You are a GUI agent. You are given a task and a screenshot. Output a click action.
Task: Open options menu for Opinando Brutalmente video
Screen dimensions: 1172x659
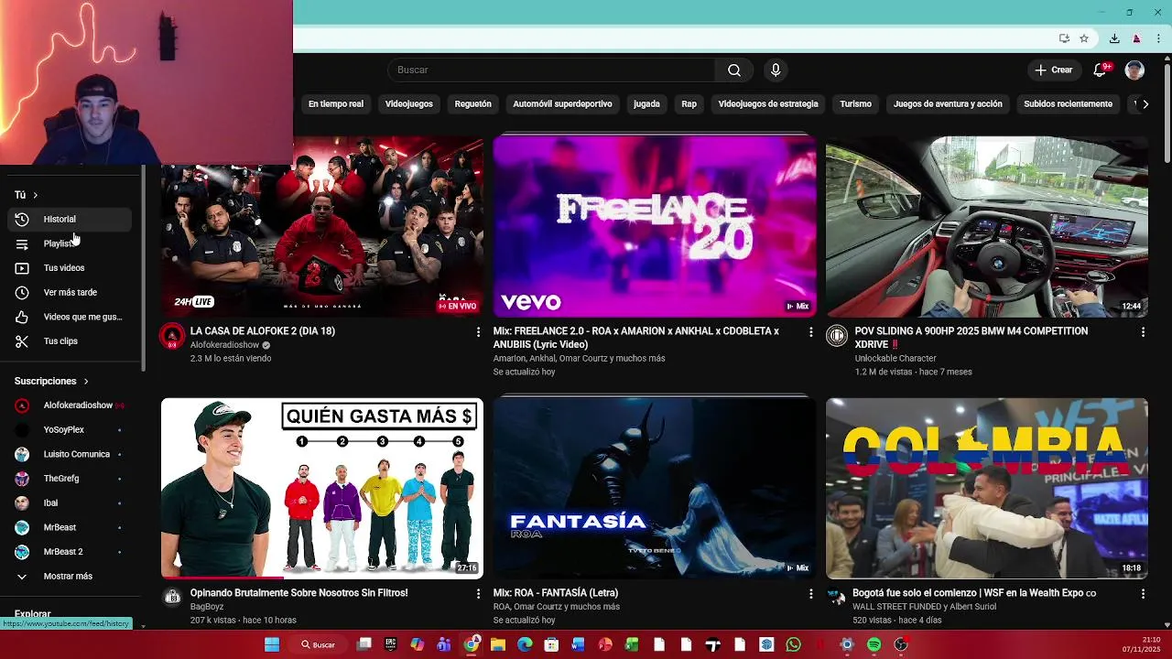478,594
